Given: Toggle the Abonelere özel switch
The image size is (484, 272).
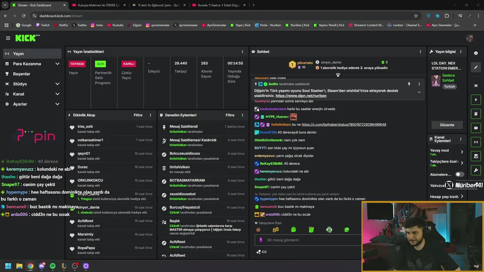Looking at the screenshot, I should pyautogui.click(x=459, y=175).
